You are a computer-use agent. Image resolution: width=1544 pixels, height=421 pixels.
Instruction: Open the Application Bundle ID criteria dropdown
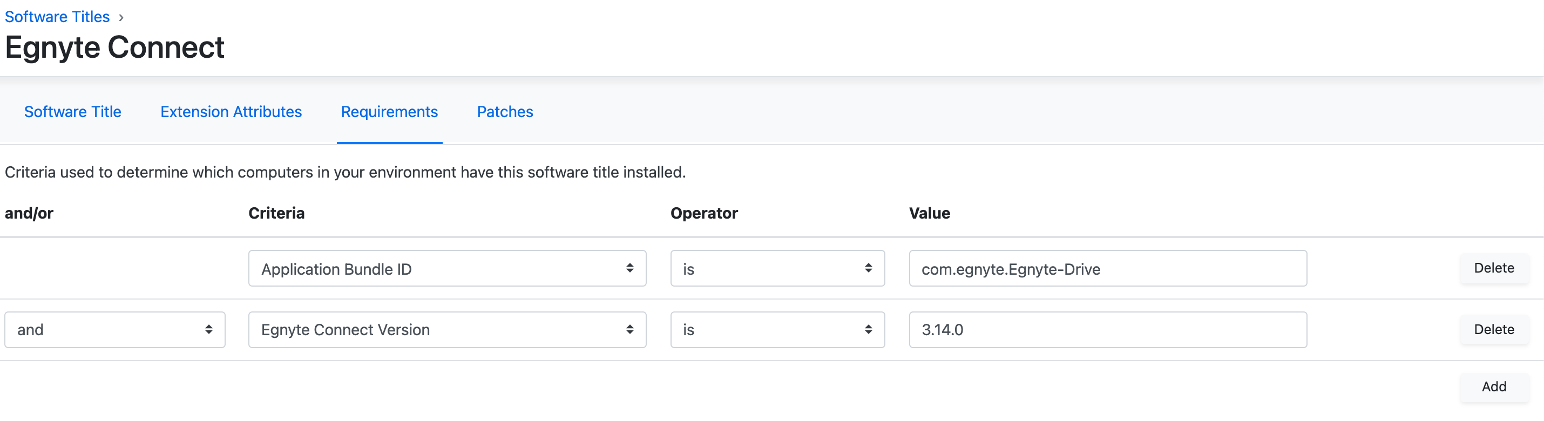[447, 268]
